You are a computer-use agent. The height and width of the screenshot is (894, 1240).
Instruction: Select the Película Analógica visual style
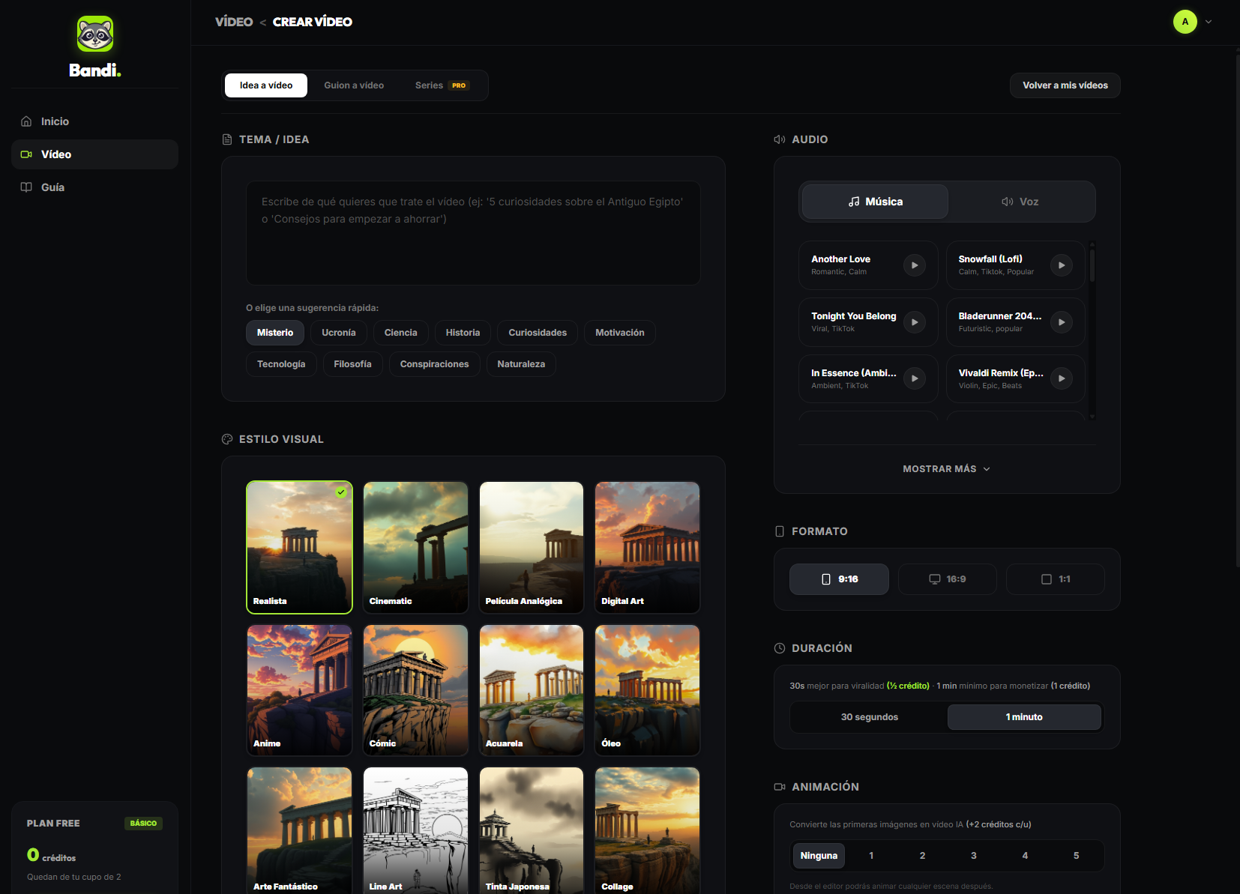[x=532, y=547]
